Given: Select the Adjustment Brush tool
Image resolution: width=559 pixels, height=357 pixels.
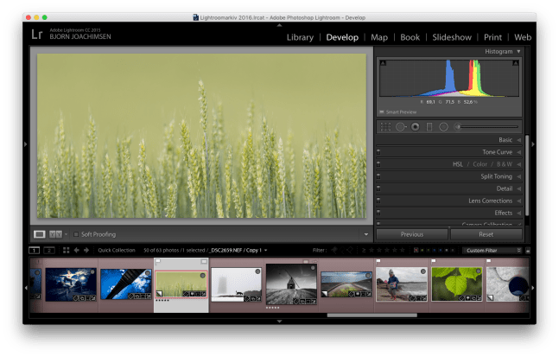Looking at the screenshot, I should coord(486,126).
